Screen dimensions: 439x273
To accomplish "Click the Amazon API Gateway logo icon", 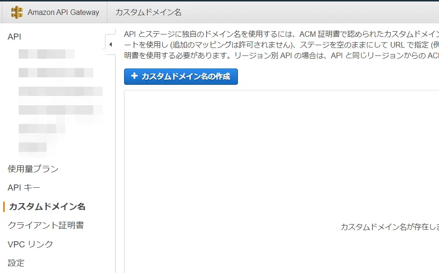I will click(x=16, y=12).
